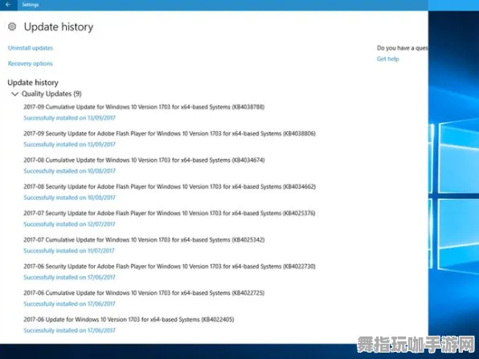This screenshot has height=359, width=479.
Task: Open KB4038806 Flash Player update install status
Action: (69, 145)
